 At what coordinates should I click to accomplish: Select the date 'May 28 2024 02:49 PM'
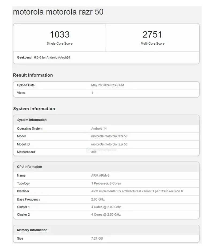click(x=108, y=85)
